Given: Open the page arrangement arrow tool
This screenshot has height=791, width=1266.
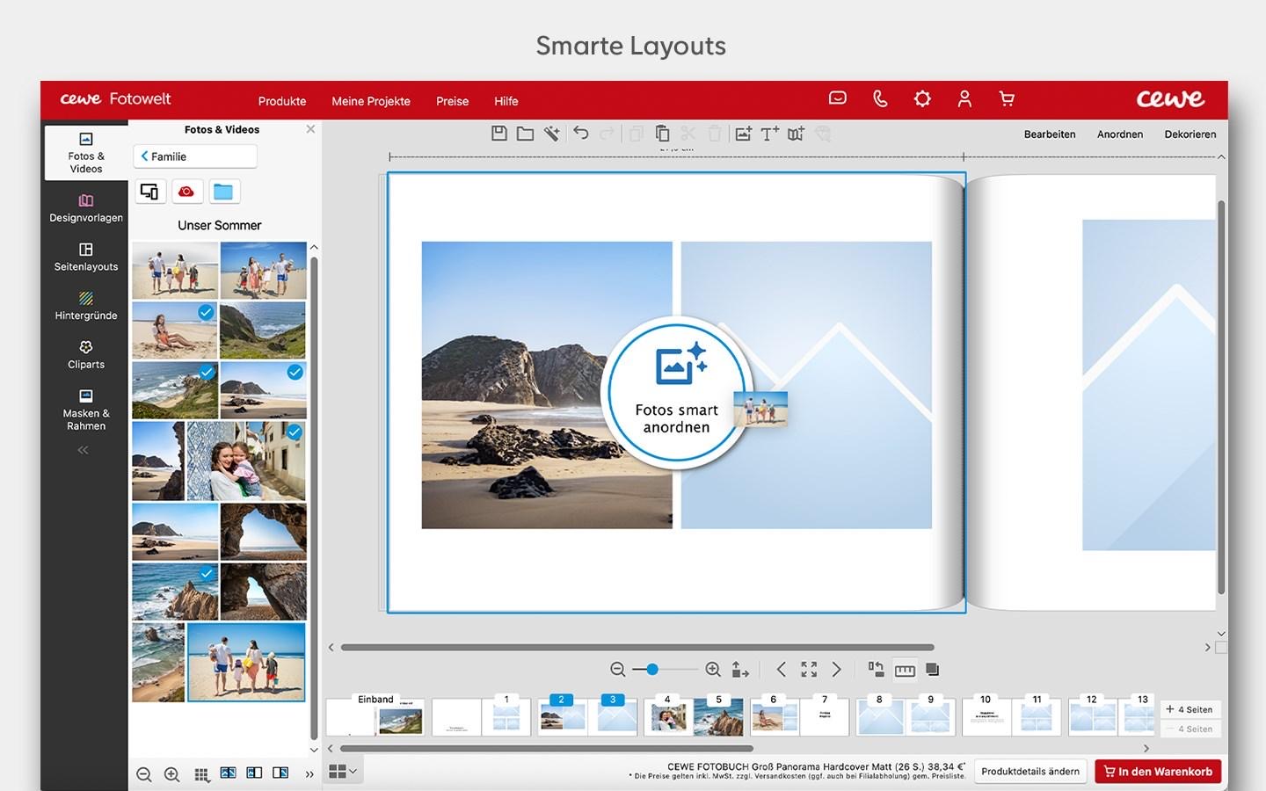Looking at the screenshot, I should 740,670.
